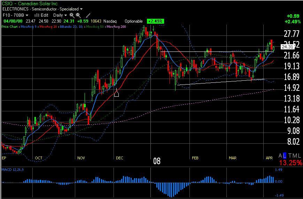Click the zoom out magnifier icon
The width and height of the screenshot is (303, 199).
(78, 15)
